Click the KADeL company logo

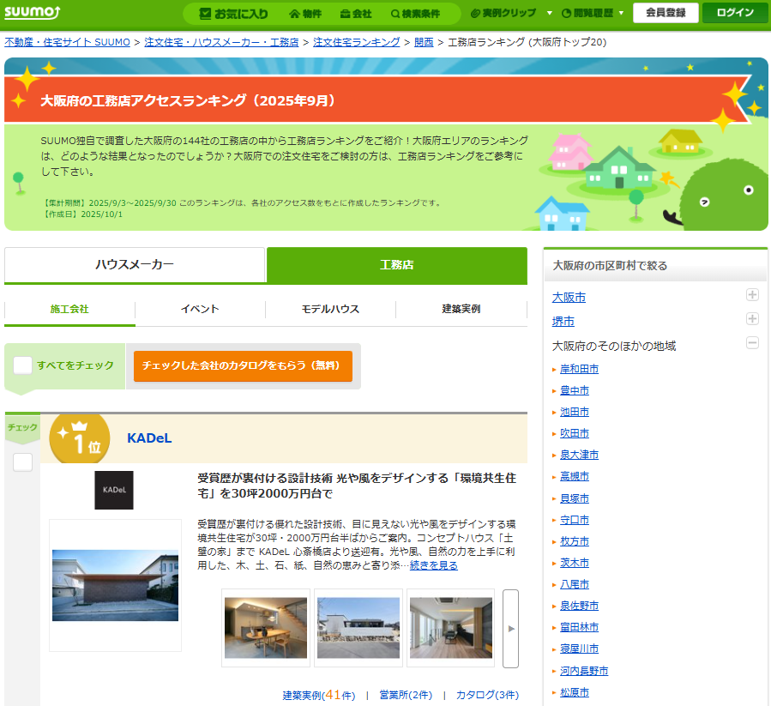point(114,490)
